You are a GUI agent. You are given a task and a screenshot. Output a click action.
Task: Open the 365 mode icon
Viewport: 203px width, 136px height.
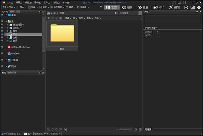coord(186,7)
